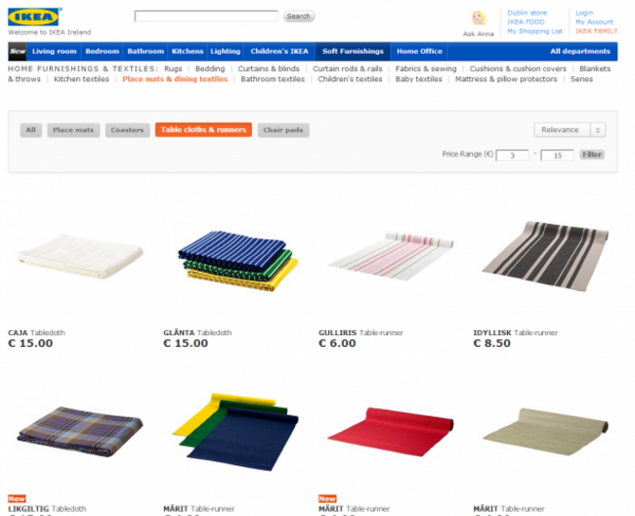Filter by Chair pads
Image resolution: width=635 pixels, height=516 pixels.
coord(283,130)
